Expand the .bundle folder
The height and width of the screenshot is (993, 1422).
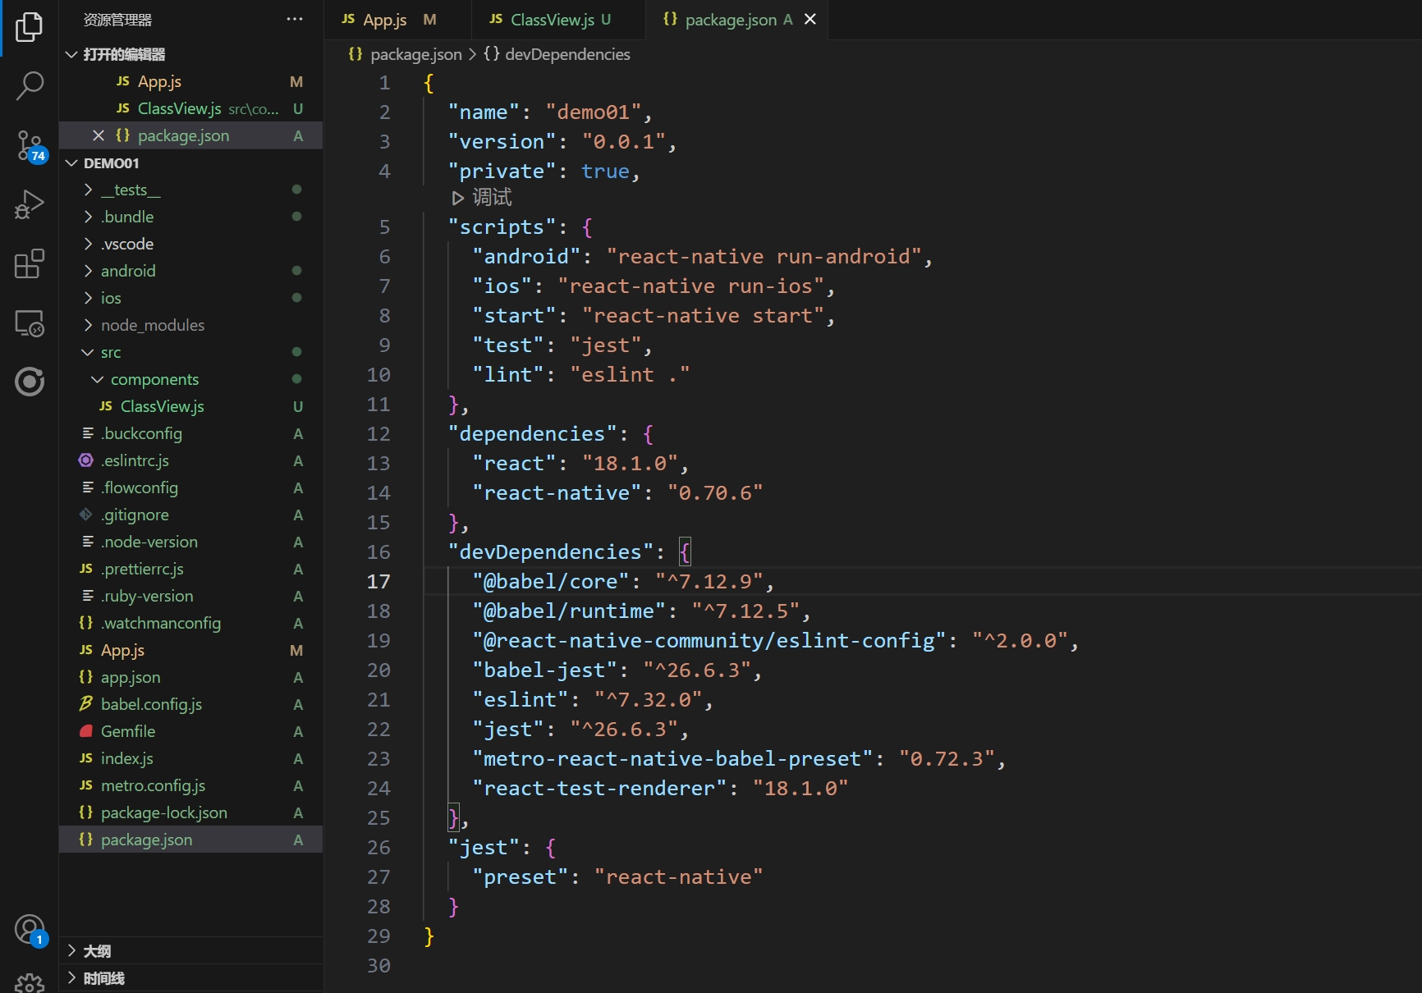coord(190,217)
